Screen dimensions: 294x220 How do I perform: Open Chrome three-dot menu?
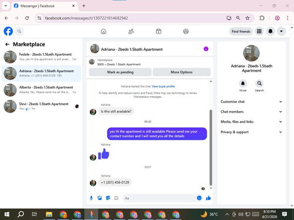tap(288, 18)
